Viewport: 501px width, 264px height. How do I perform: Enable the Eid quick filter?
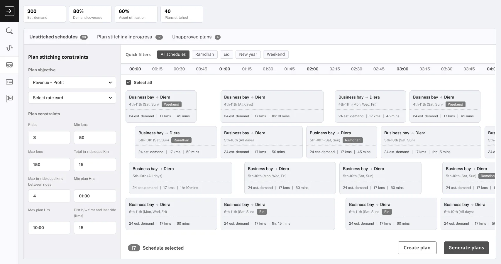pos(226,55)
